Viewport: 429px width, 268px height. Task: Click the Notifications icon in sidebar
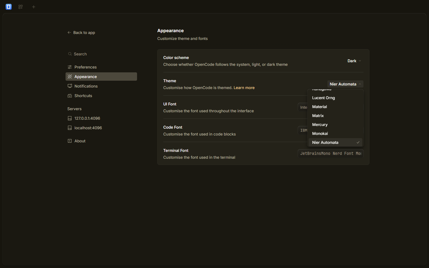(70, 86)
